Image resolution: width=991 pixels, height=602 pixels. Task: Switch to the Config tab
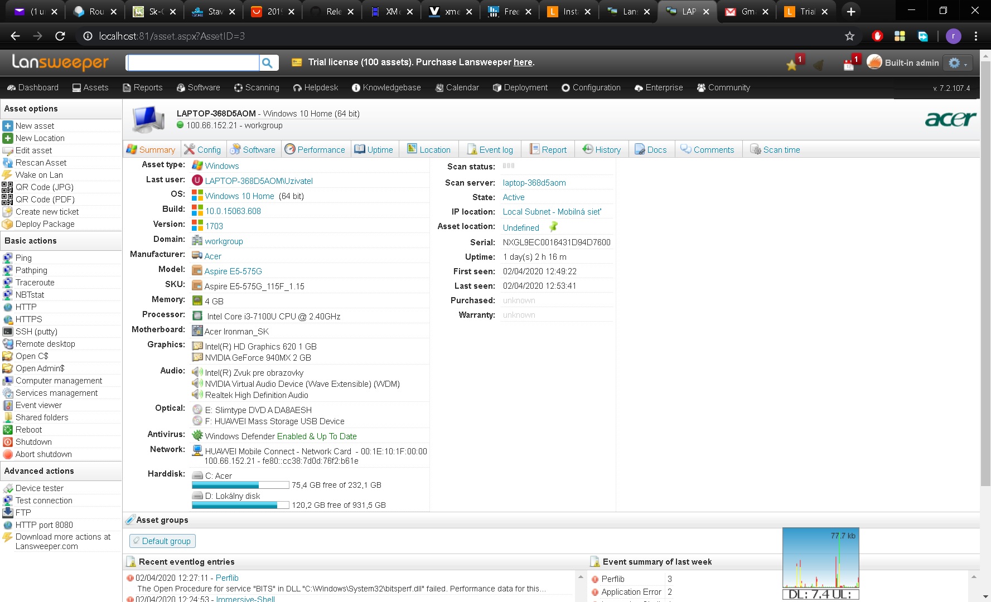[202, 149]
